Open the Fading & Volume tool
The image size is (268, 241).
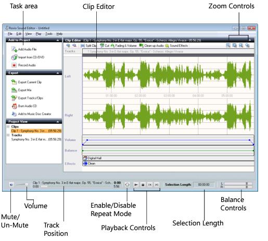point(123,46)
